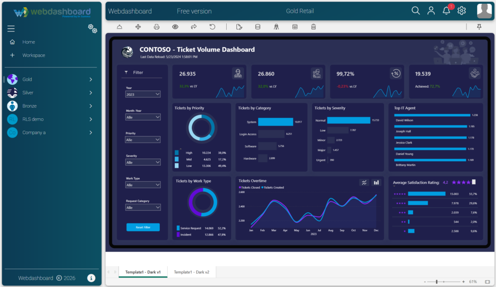Click the search magnifier in the header
Viewport: 496px width, 287px height.
click(416, 11)
